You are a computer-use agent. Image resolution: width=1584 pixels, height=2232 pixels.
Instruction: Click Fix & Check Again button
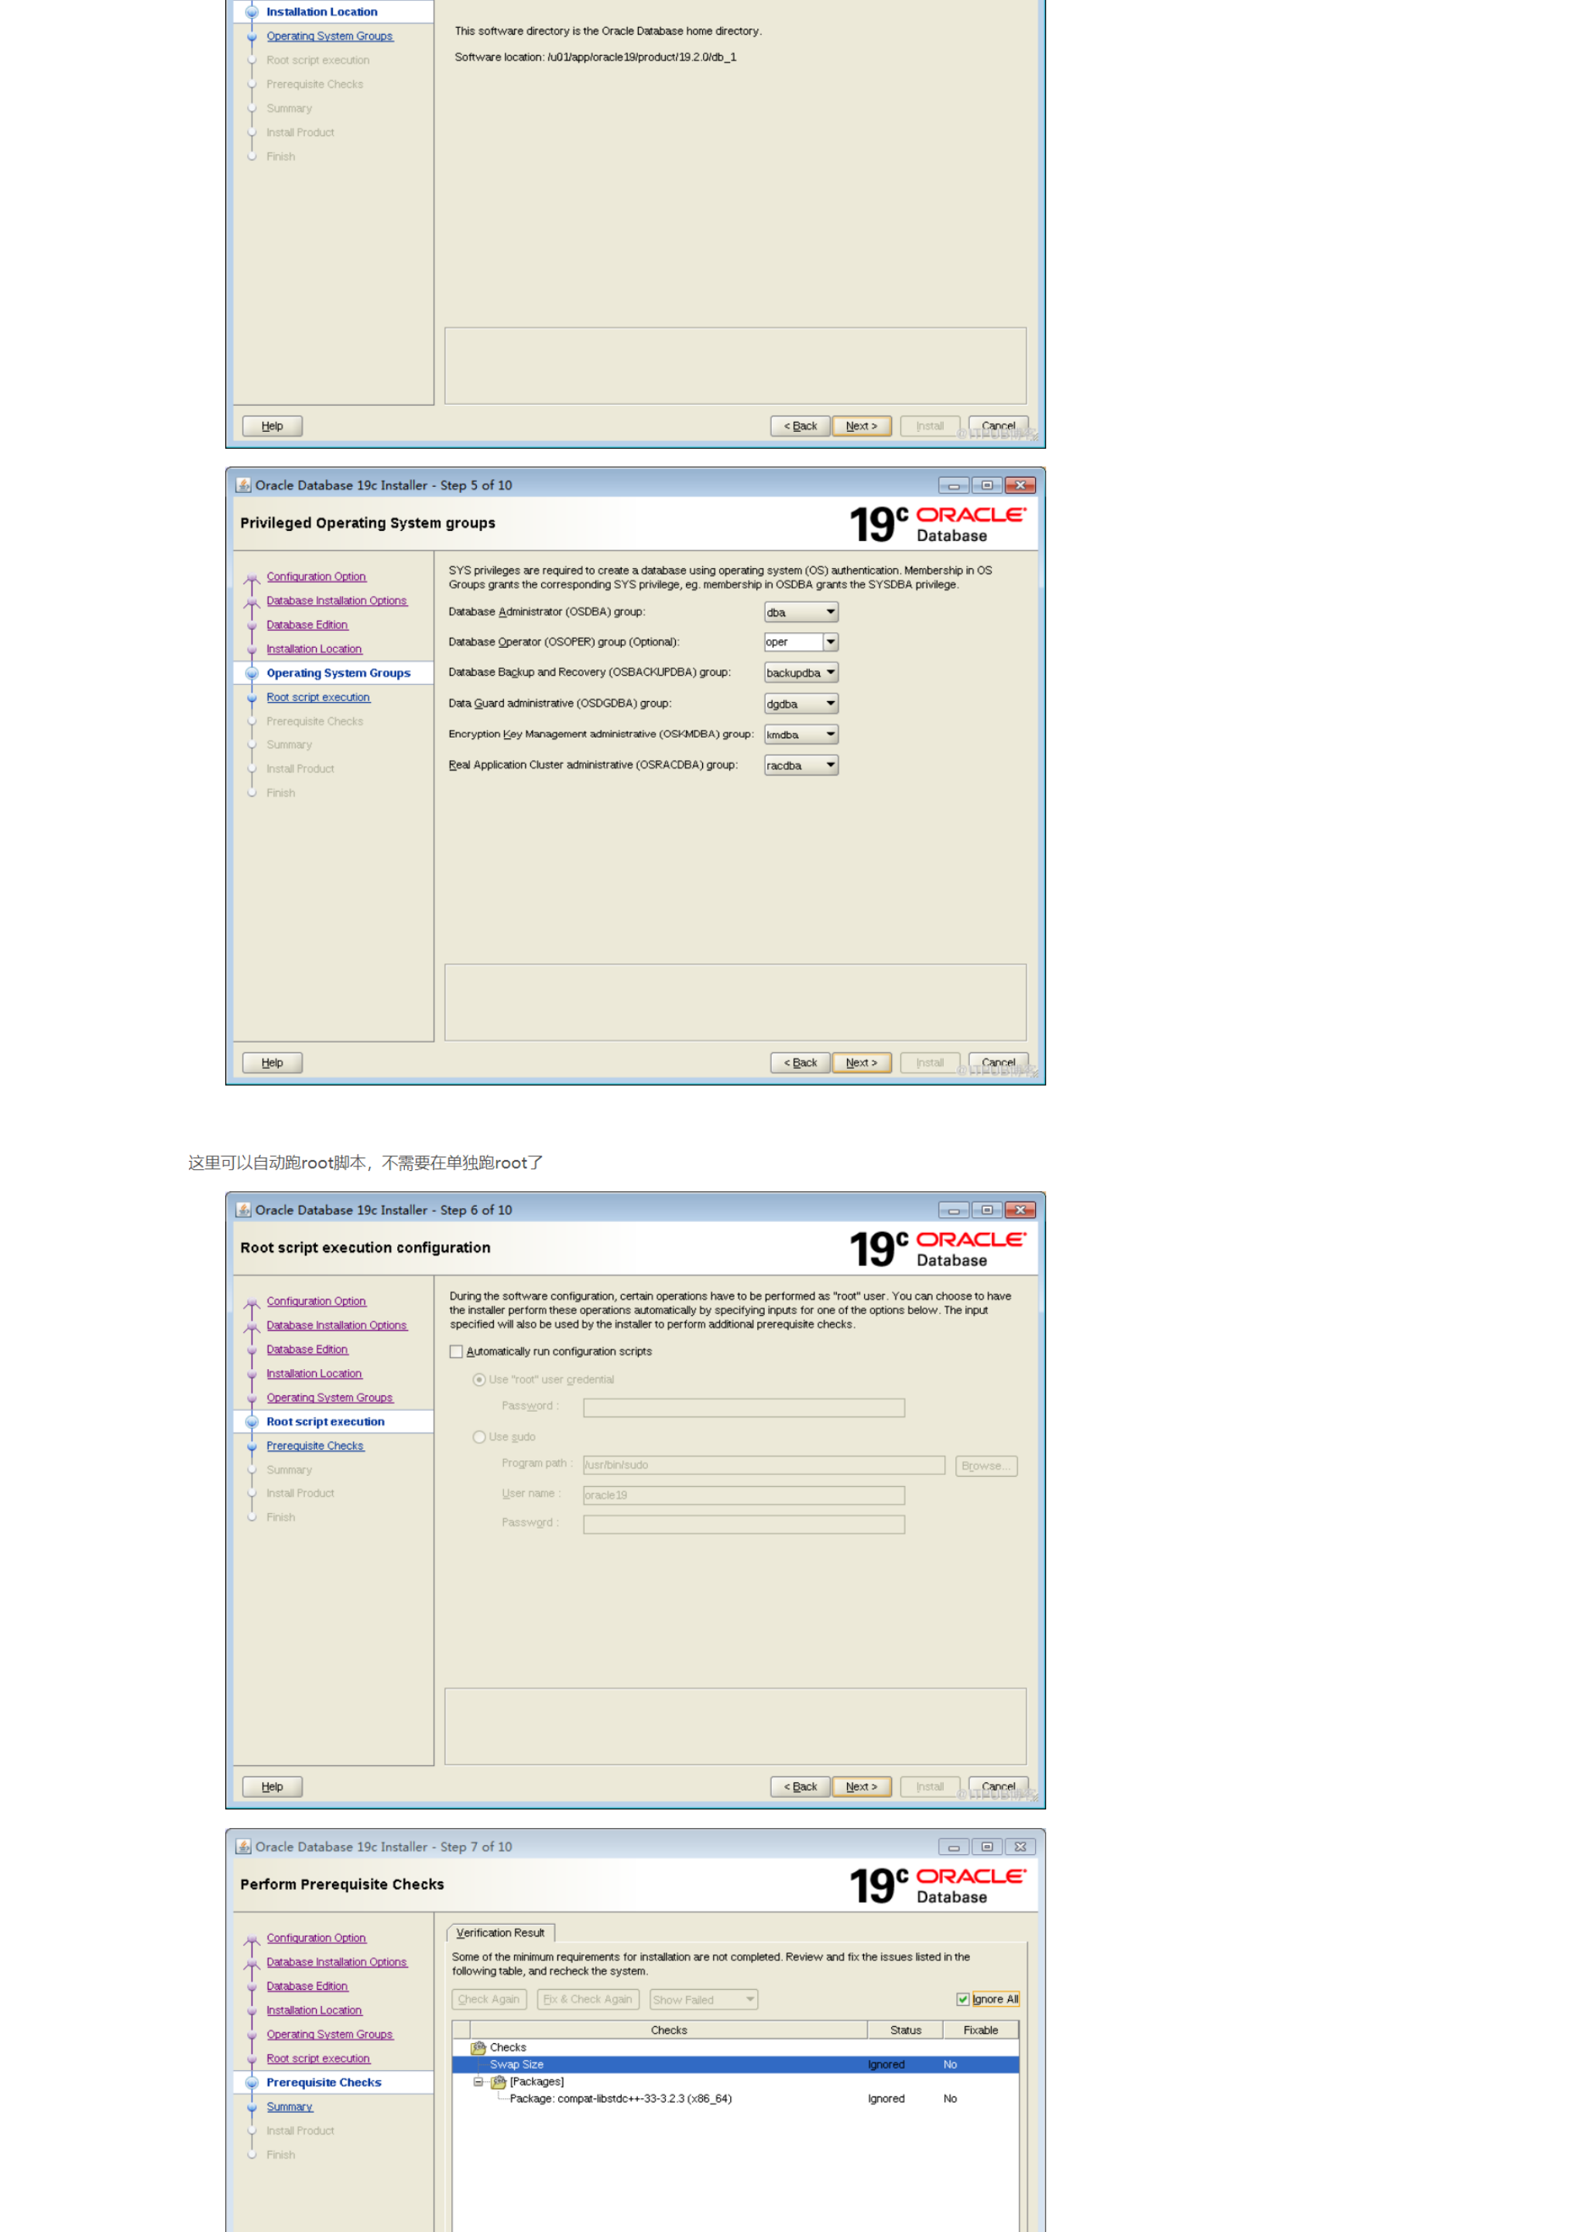click(588, 2000)
